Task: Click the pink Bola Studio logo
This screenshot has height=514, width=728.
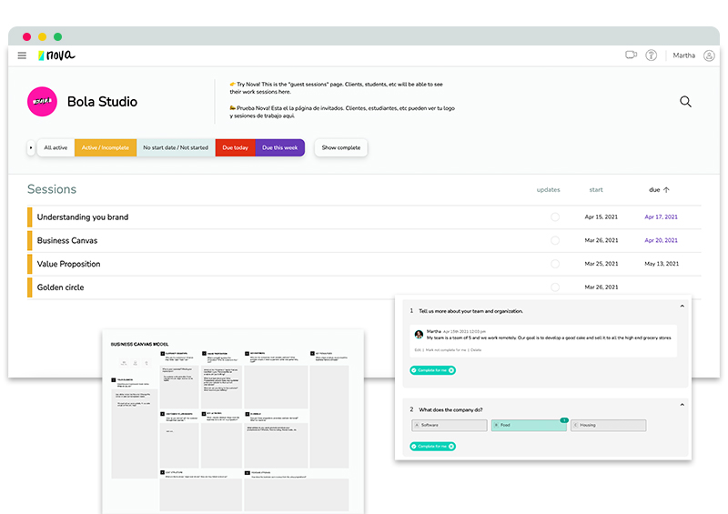Action: 42,101
